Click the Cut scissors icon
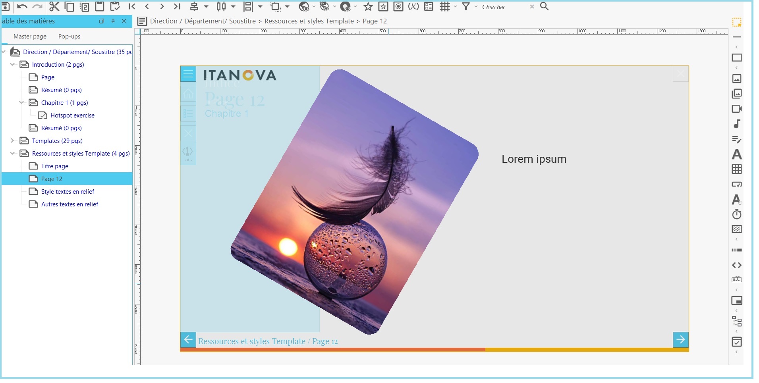Viewport: 759px width, 383px height. tap(54, 7)
